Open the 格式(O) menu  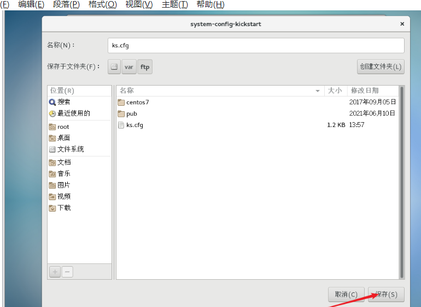tap(103, 4)
